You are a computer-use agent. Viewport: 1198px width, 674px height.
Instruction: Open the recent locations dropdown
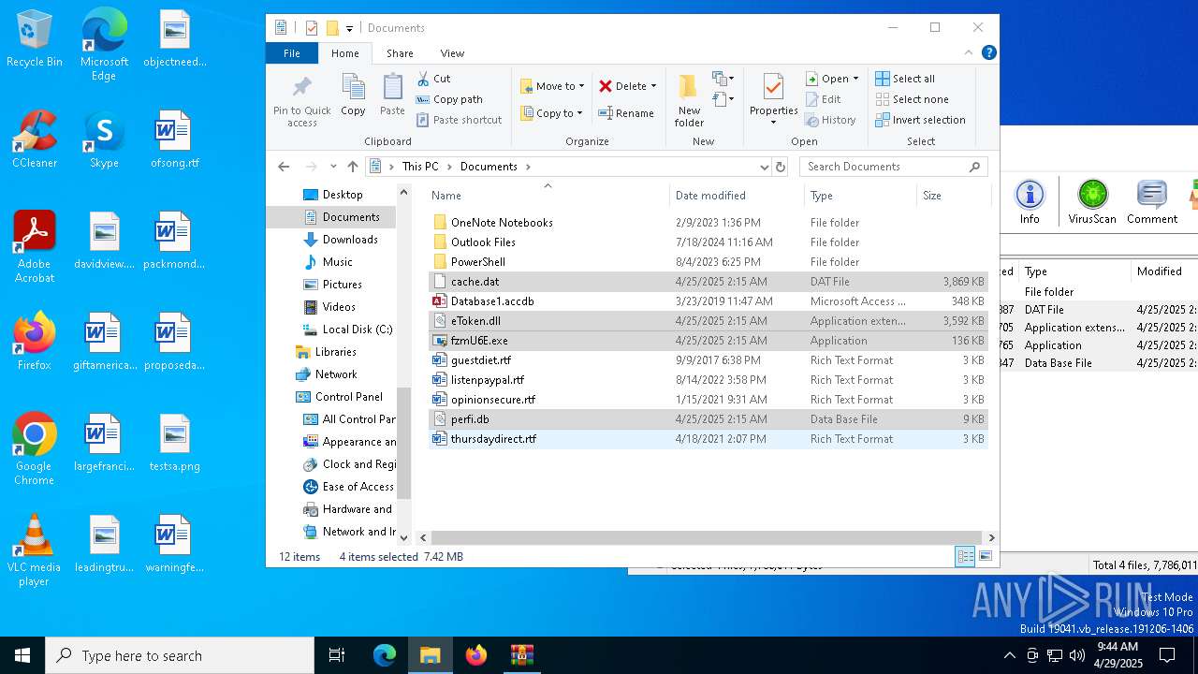(333, 167)
